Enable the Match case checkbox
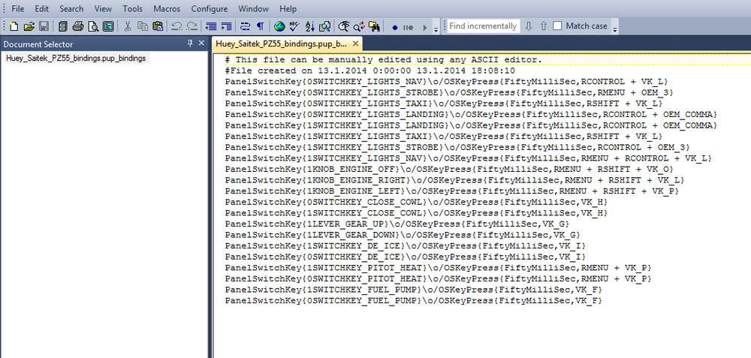This screenshot has width=751, height=358. 557,26
